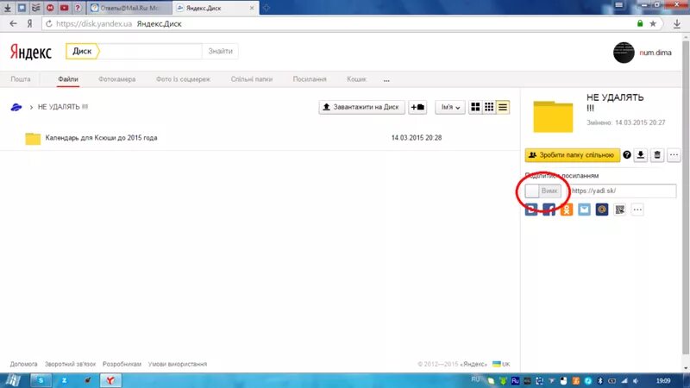The image size is (690, 388).
Task: Open the Ім'я sort dropdown
Action: tap(450, 107)
